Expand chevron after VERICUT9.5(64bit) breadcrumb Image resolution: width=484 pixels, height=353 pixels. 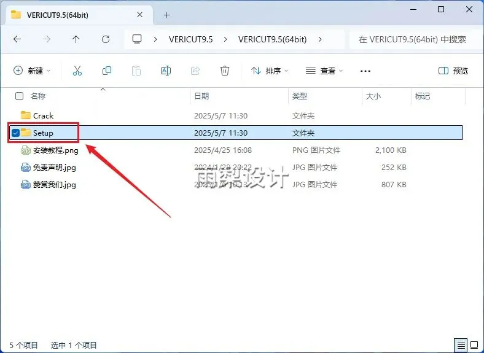click(320, 39)
